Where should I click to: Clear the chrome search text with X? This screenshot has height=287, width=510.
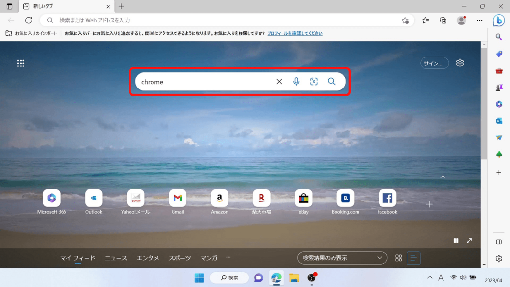[279, 81]
